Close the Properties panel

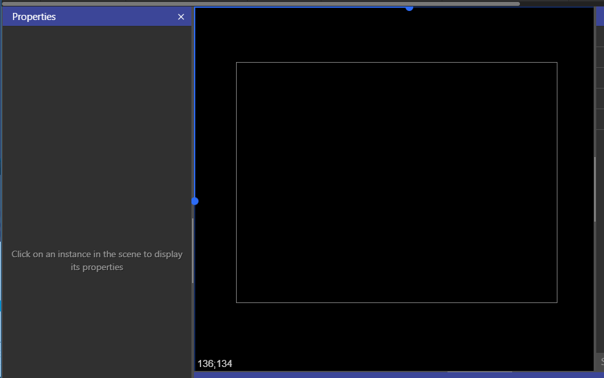(180, 17)
